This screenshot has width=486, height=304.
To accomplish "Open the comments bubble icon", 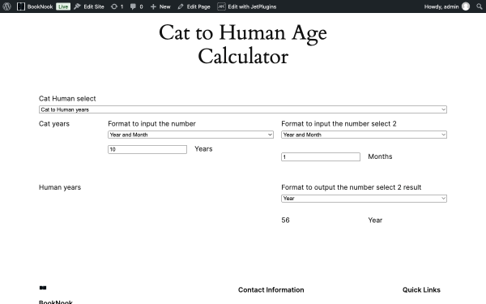I will click(x=133, y=6).
